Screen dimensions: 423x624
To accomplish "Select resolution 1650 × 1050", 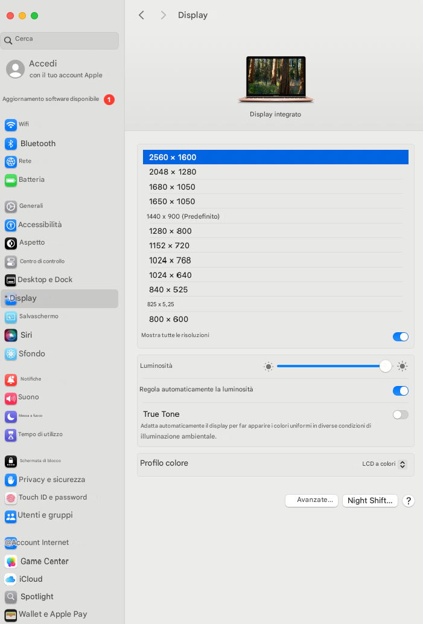I will pyautogui.click(x=276, y=201).
